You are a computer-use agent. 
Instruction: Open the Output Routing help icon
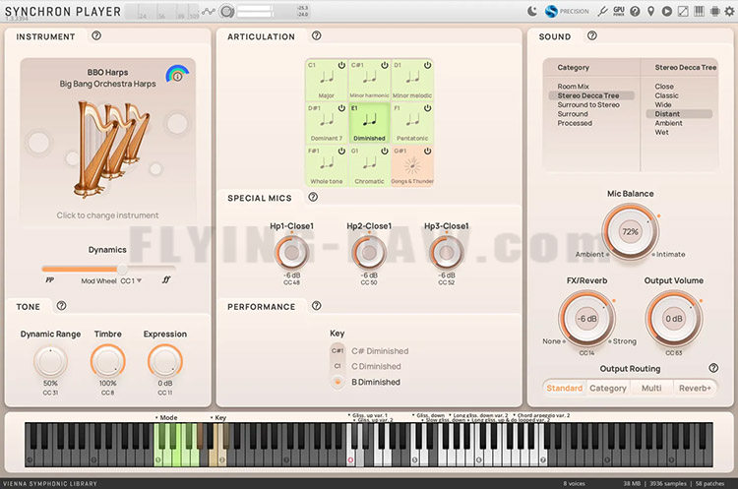click(x=713, y=368)
